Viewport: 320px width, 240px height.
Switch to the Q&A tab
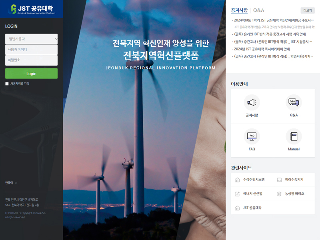pyautogui.click(x=258, y=10)
